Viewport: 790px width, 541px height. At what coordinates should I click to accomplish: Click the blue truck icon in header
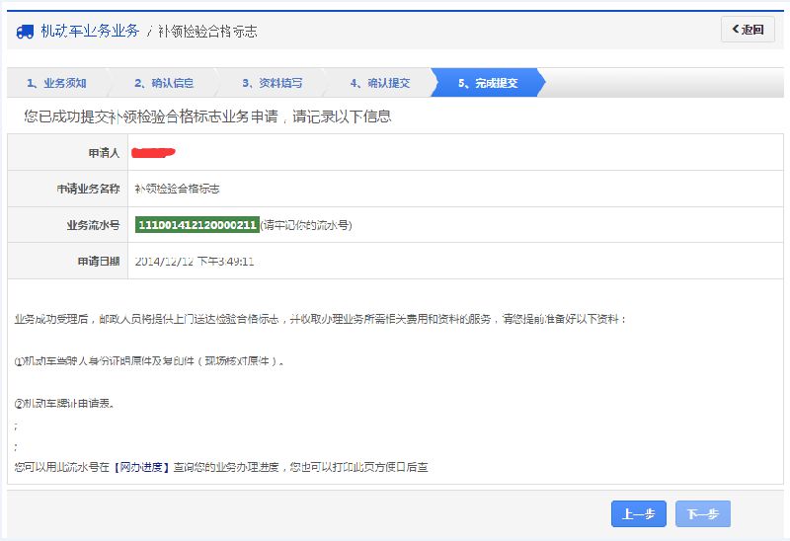pos(25,31)
